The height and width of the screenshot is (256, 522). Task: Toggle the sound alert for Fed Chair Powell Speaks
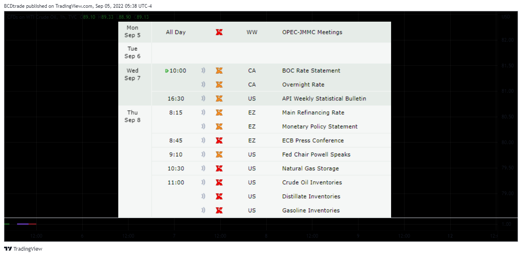pos(203,154)
